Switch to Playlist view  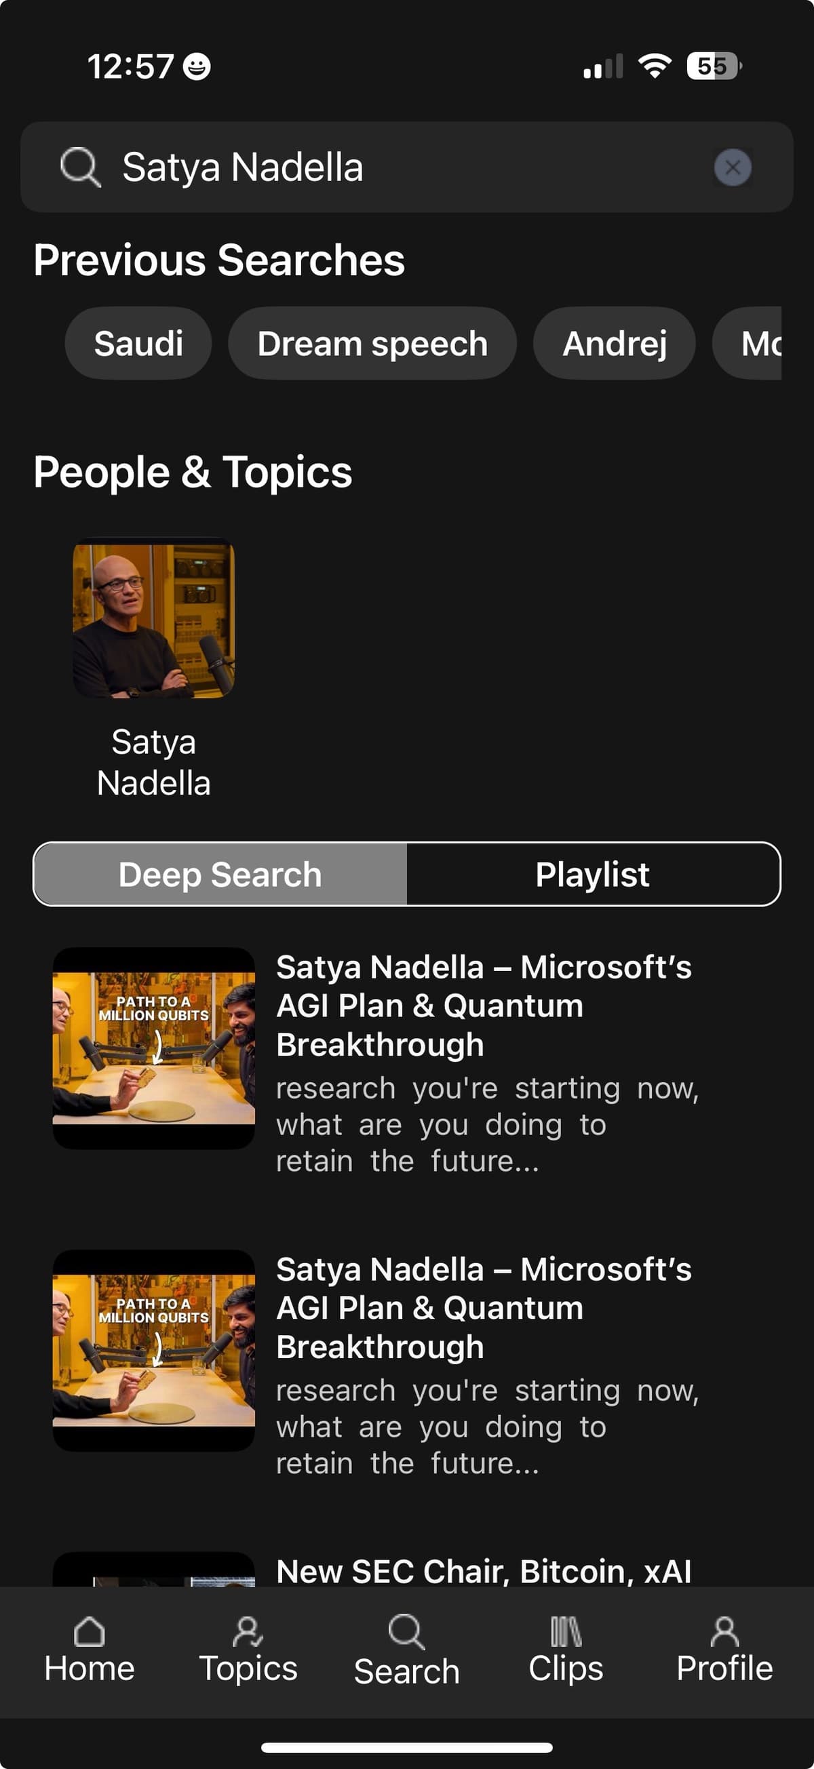592,874
